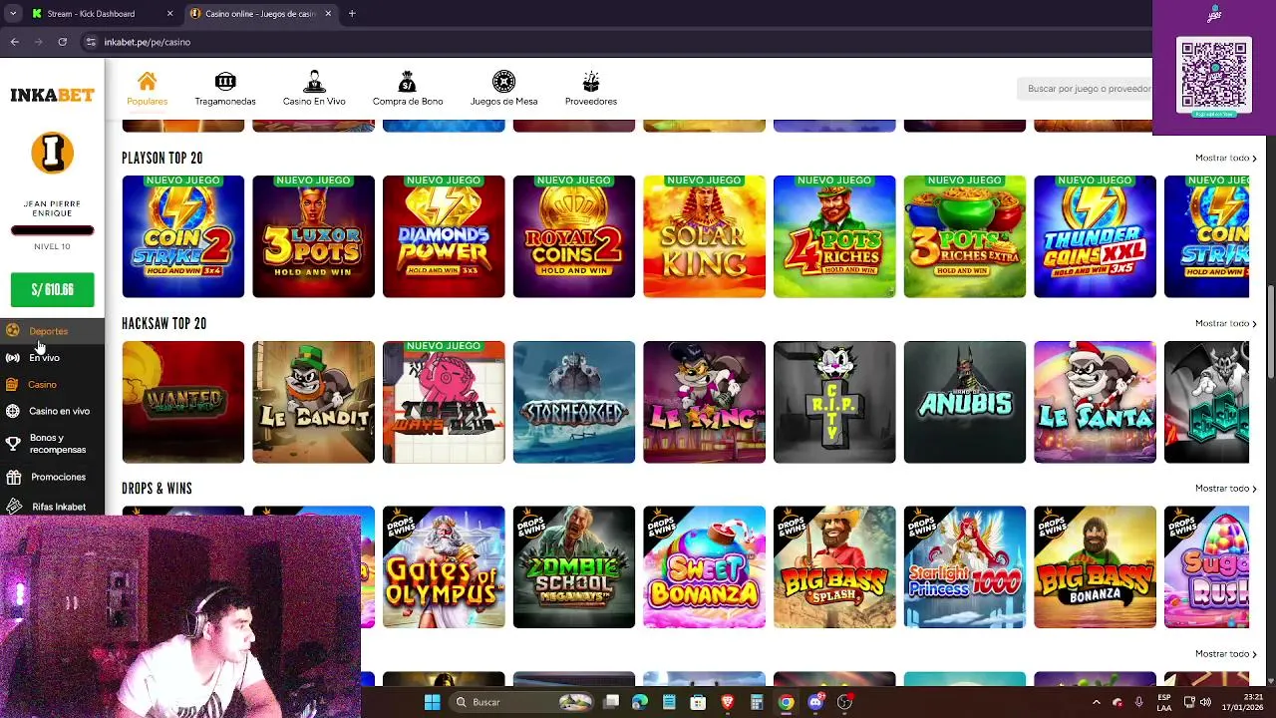Open the Tragamonedas slot category
Screen dimensions: 1276x718
click(x=225, y=89)
